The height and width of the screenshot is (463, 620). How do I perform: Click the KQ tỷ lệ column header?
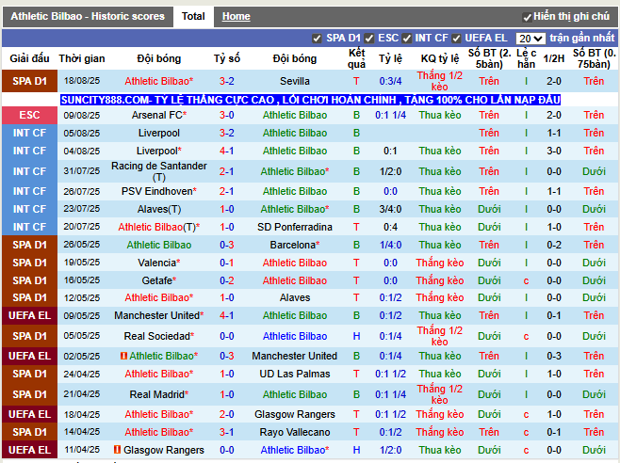click(440, 58)
